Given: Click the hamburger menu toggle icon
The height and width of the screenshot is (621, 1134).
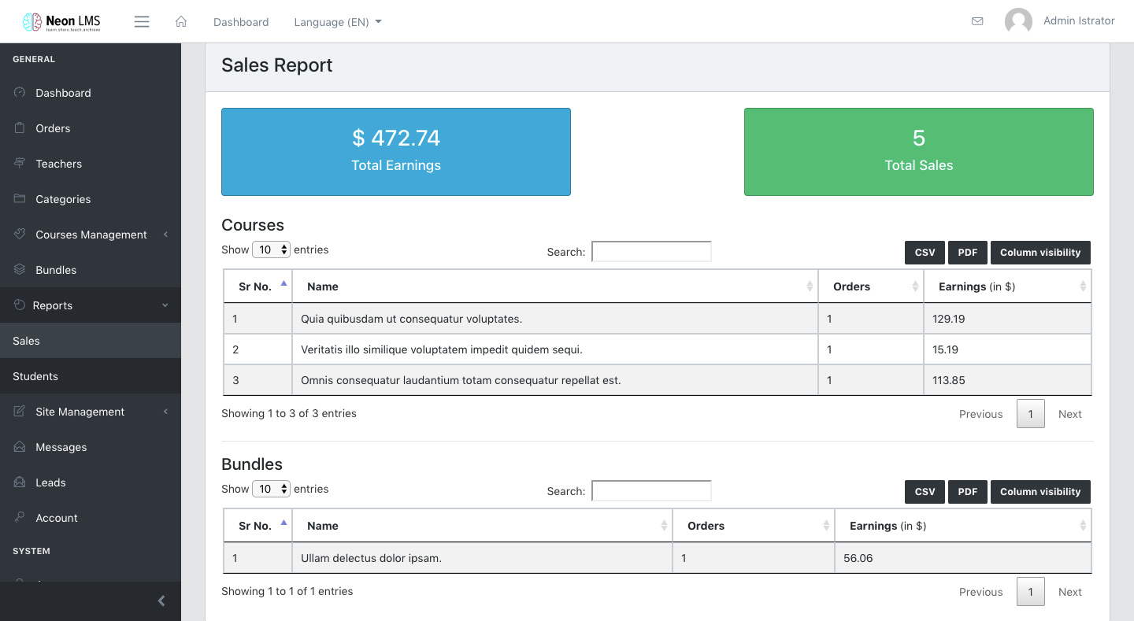Looking at the screenshot, I should pyautogui.click(x=142, y=22).
